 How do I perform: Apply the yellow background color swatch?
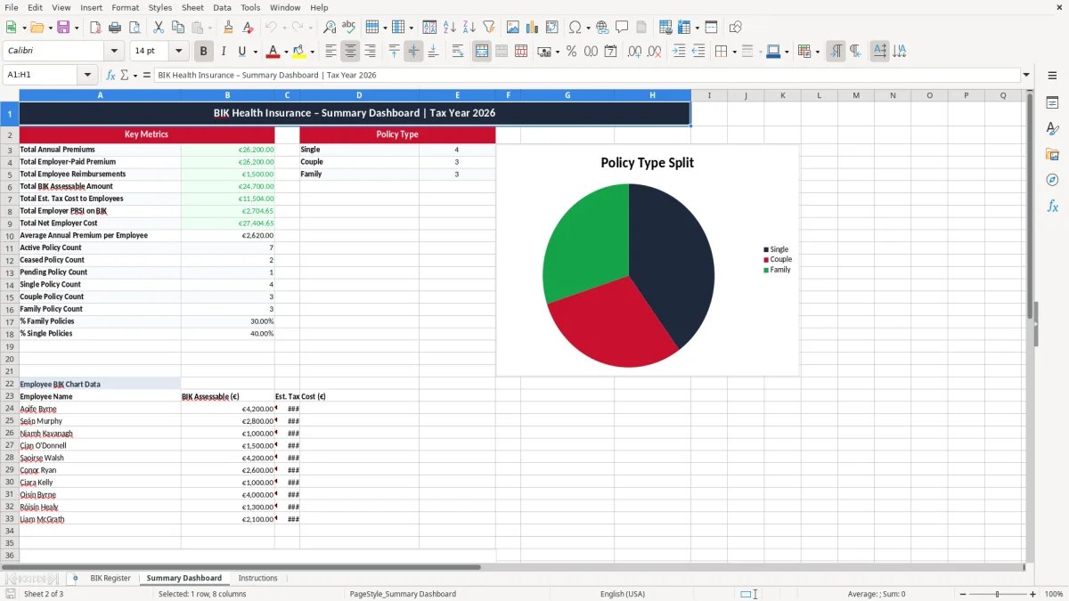pyautogui.click(x=299, y=52)
